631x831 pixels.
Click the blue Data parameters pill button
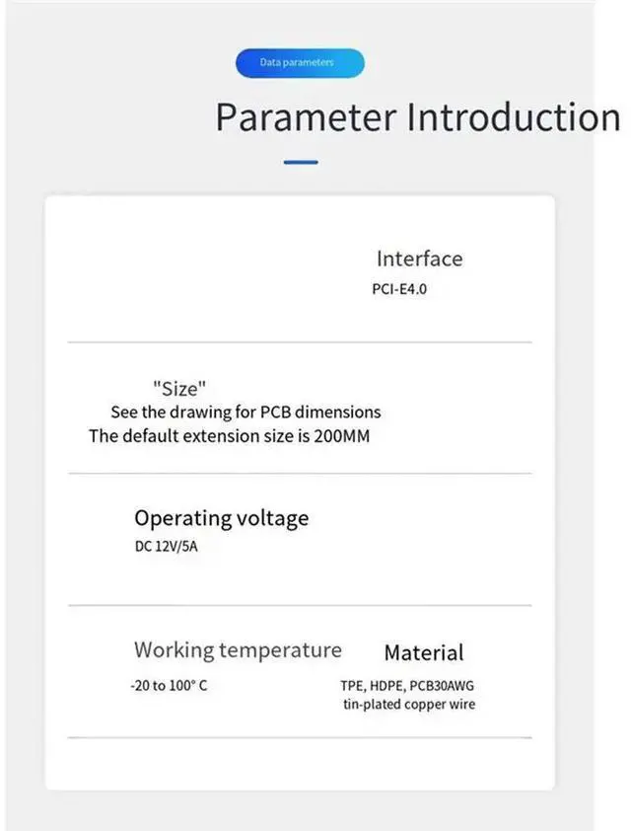point(300,63)
